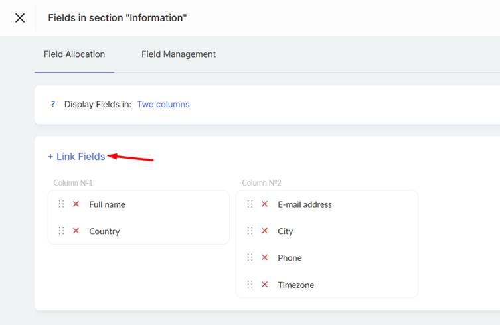Screen dimensions: 500x325
Task: Remove the City field
Action: 264,231
